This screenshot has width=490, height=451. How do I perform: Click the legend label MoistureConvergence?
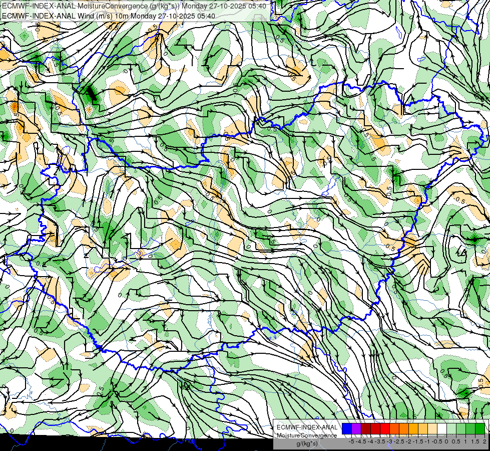(x=307, y=435)
